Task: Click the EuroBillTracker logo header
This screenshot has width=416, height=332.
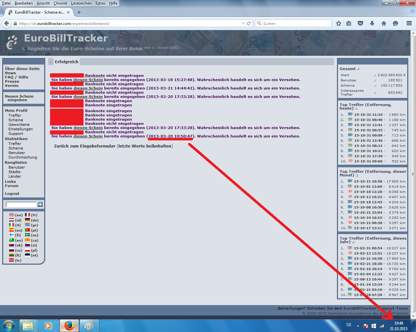Action: point(66,38)
